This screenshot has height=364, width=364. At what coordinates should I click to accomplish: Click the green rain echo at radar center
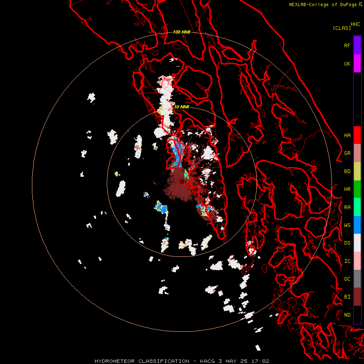[186, 174]
